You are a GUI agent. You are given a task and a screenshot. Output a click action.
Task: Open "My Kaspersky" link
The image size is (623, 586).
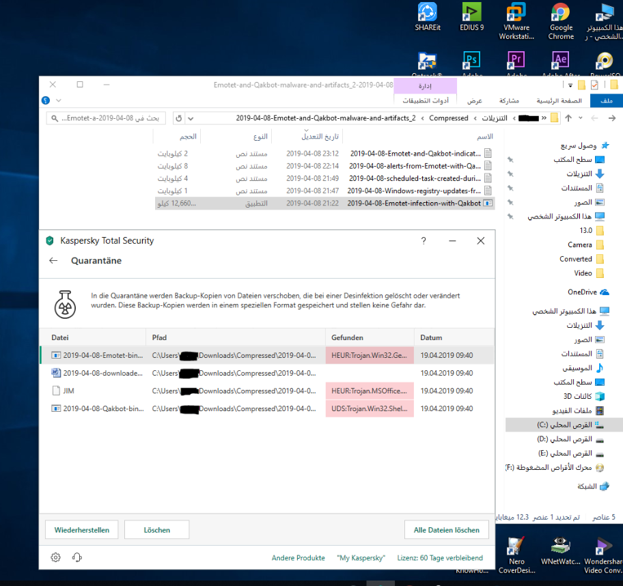[361, 558]
